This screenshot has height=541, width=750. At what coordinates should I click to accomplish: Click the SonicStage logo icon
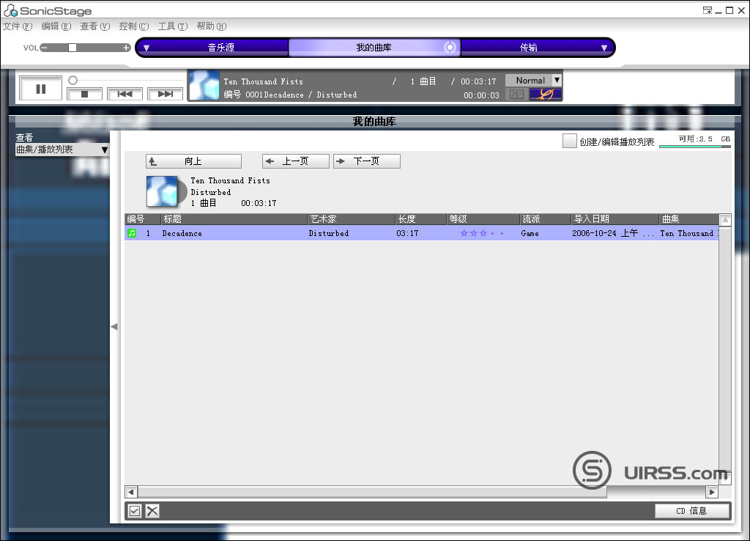10,10
